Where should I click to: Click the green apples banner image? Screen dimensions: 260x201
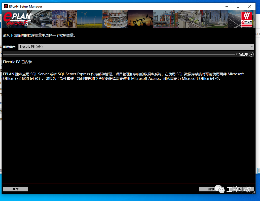pyautogui.click(x=190, y=19)
